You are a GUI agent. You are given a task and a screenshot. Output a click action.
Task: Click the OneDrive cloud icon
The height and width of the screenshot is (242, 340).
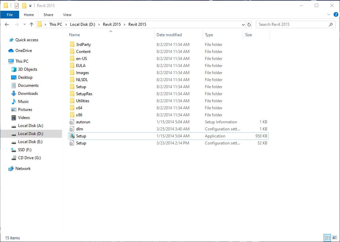click(11, 51)
